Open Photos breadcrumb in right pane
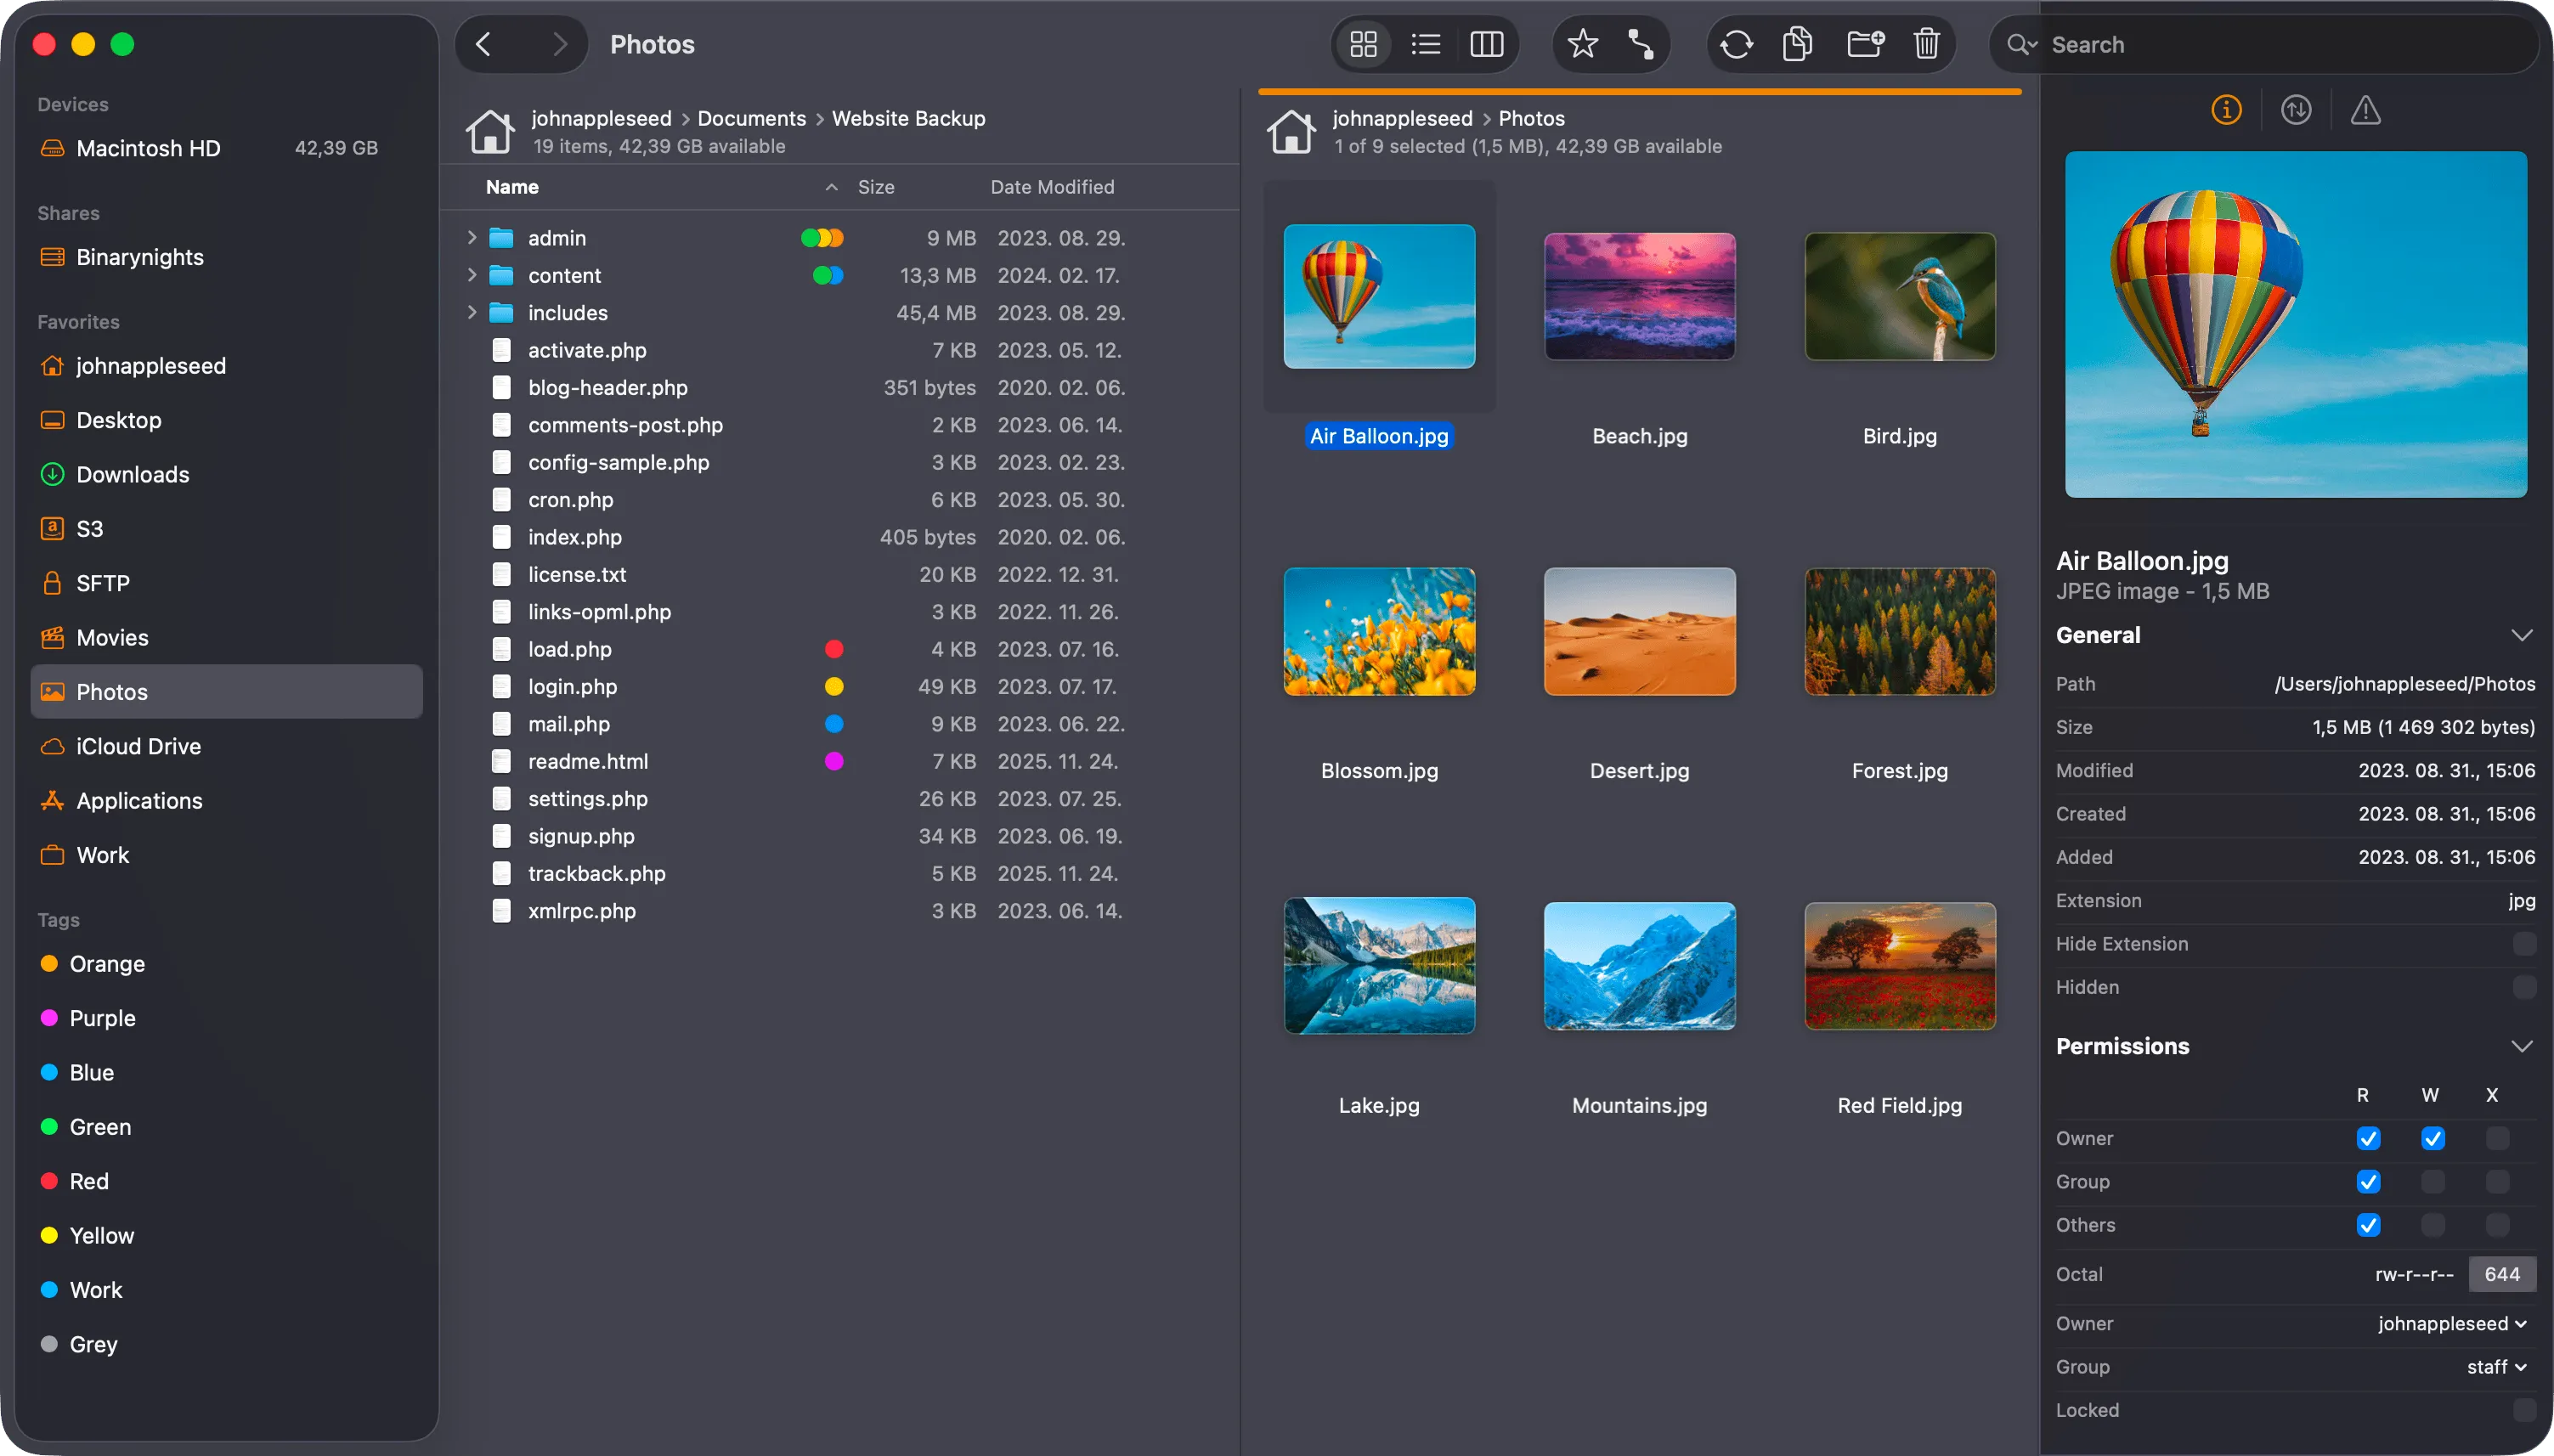2554x1456 pixels. pyautogui.click(x=1530, y=118)
